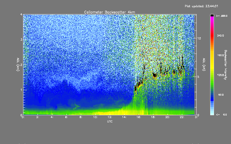Click the 2: tick on UTC axis
The height and width of the screenshot is (144, 231).
click(38, 117)
